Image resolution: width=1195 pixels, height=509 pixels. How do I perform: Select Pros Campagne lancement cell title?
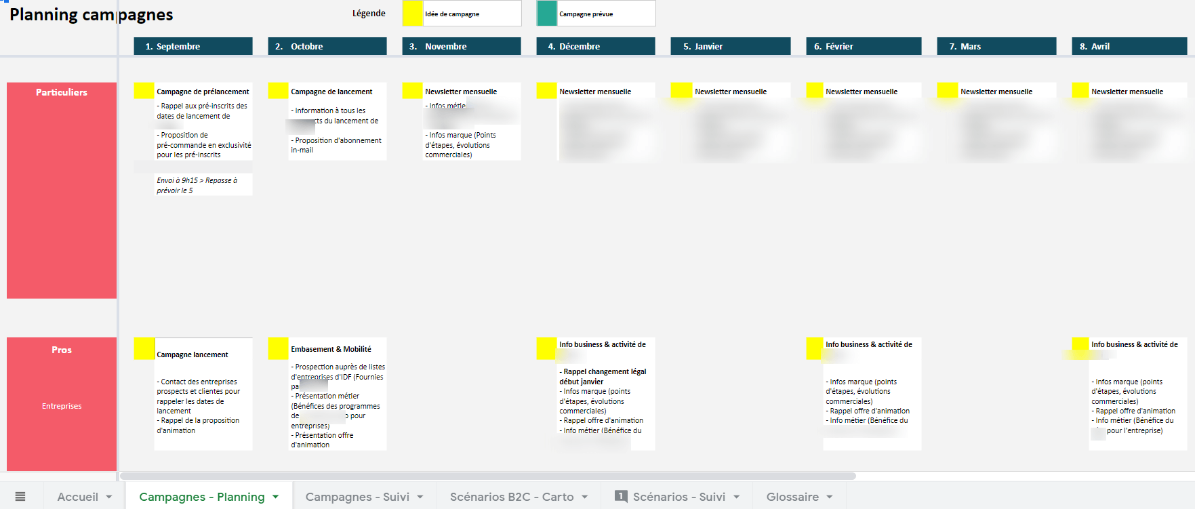pos(193,354)
